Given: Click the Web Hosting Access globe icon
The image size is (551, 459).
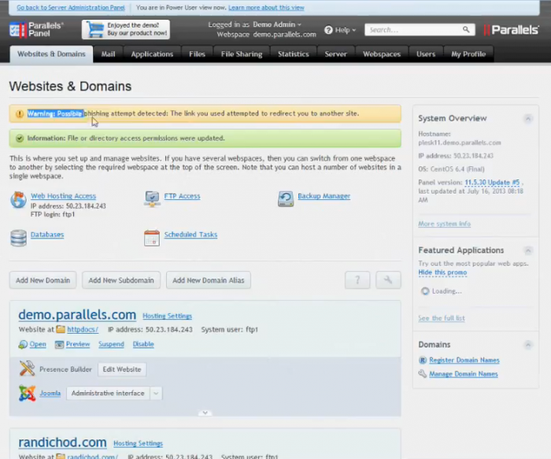Looking at the screenshot, I should coord(18,200).
